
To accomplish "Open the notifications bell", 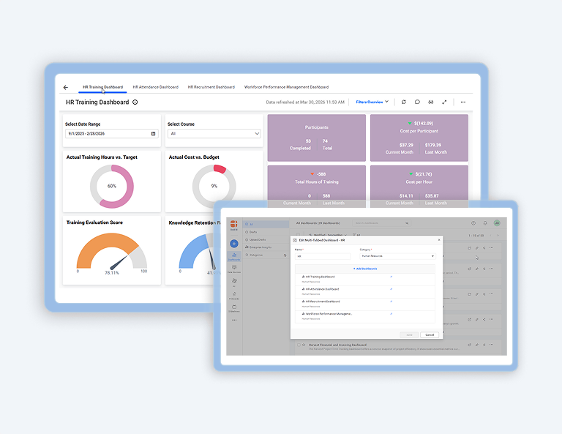I will click(x=485, y=223).
